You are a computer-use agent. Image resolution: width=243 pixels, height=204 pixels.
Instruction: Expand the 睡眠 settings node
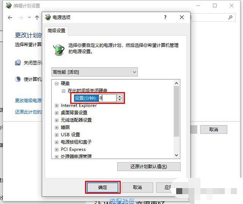click(57, 128)
